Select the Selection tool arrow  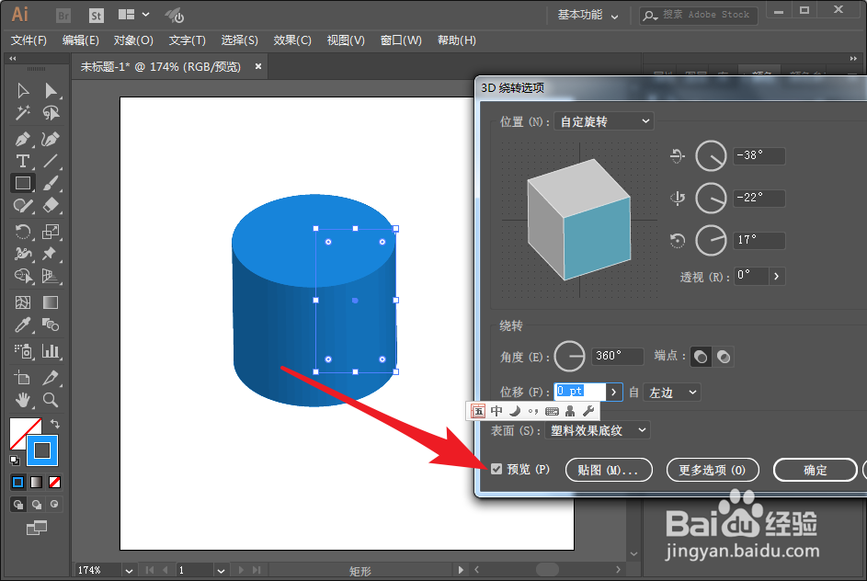click(x=23, y=91)
